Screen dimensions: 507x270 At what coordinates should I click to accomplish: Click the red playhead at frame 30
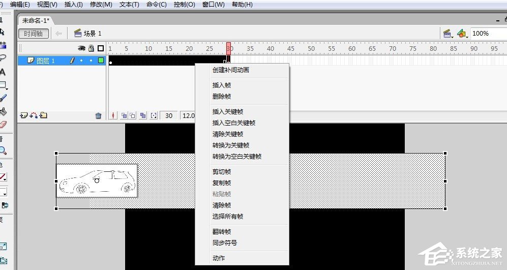(x=229, y=47)
